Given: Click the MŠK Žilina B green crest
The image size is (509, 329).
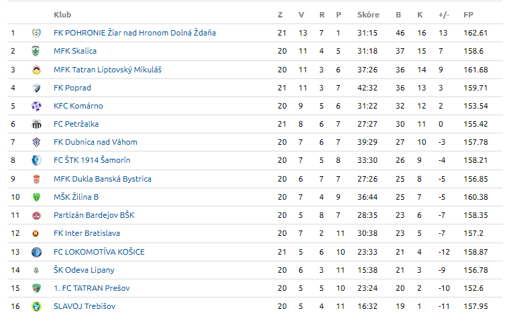Looking at the screenshot, I should 36,197.
